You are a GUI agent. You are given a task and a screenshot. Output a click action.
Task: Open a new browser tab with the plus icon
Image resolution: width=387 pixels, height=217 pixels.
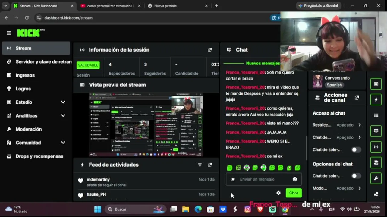click(216, 6)
